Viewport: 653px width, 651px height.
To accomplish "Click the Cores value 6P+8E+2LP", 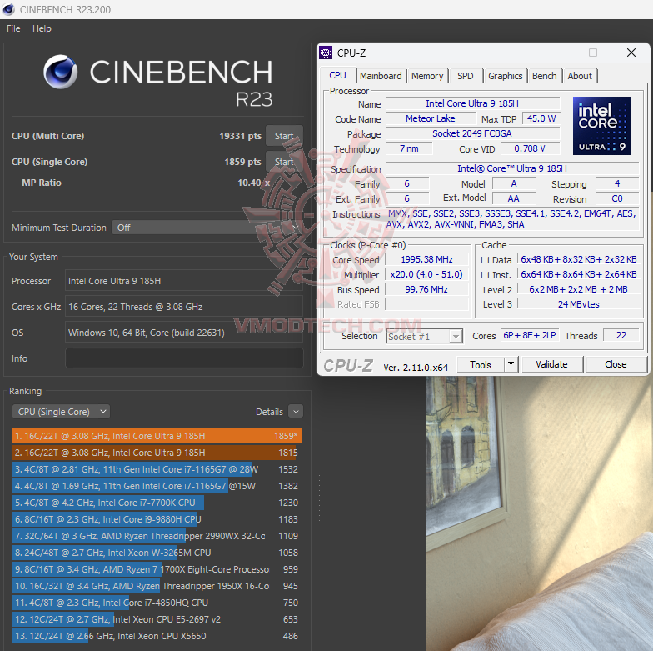I will click(x=530, y=335).
